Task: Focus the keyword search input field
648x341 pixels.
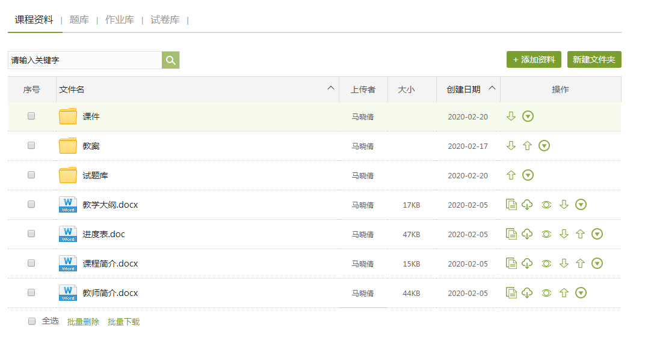Action: (84, 60)
